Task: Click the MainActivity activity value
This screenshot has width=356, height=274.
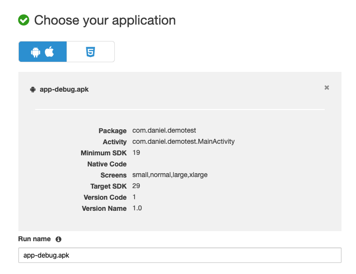Action: (x=183, y=142)
